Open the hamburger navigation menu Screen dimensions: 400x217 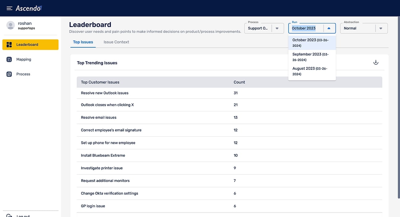[x=10, y=8]
